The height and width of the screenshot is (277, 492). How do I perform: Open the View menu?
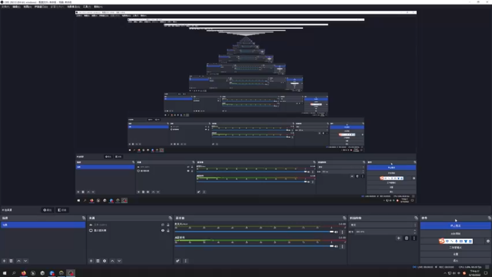pos(27,7)
